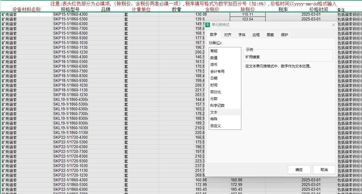This screenshot has width=362, height=194.
Task: Select the 自定义 category
Action: point(216,126)
